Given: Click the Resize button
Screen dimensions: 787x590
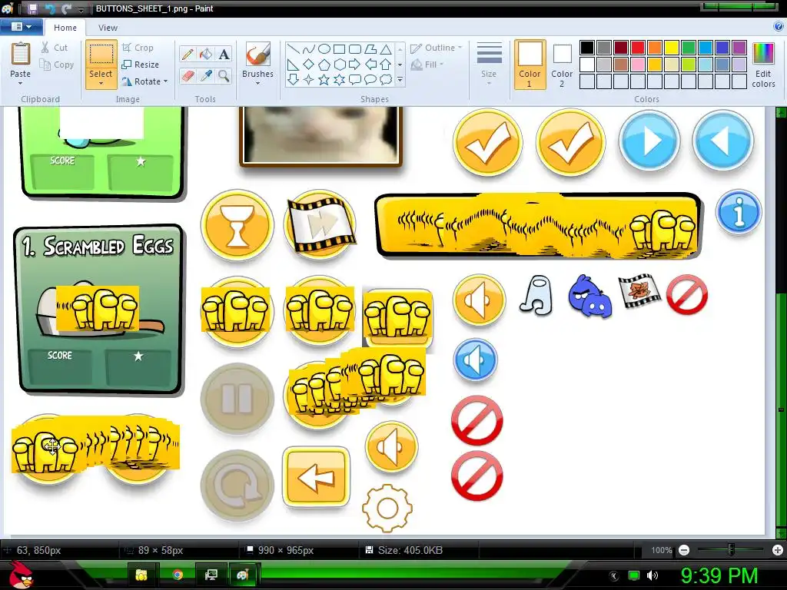Looking at the screenshot, I should pyautogui.click(x=140, y=65).
